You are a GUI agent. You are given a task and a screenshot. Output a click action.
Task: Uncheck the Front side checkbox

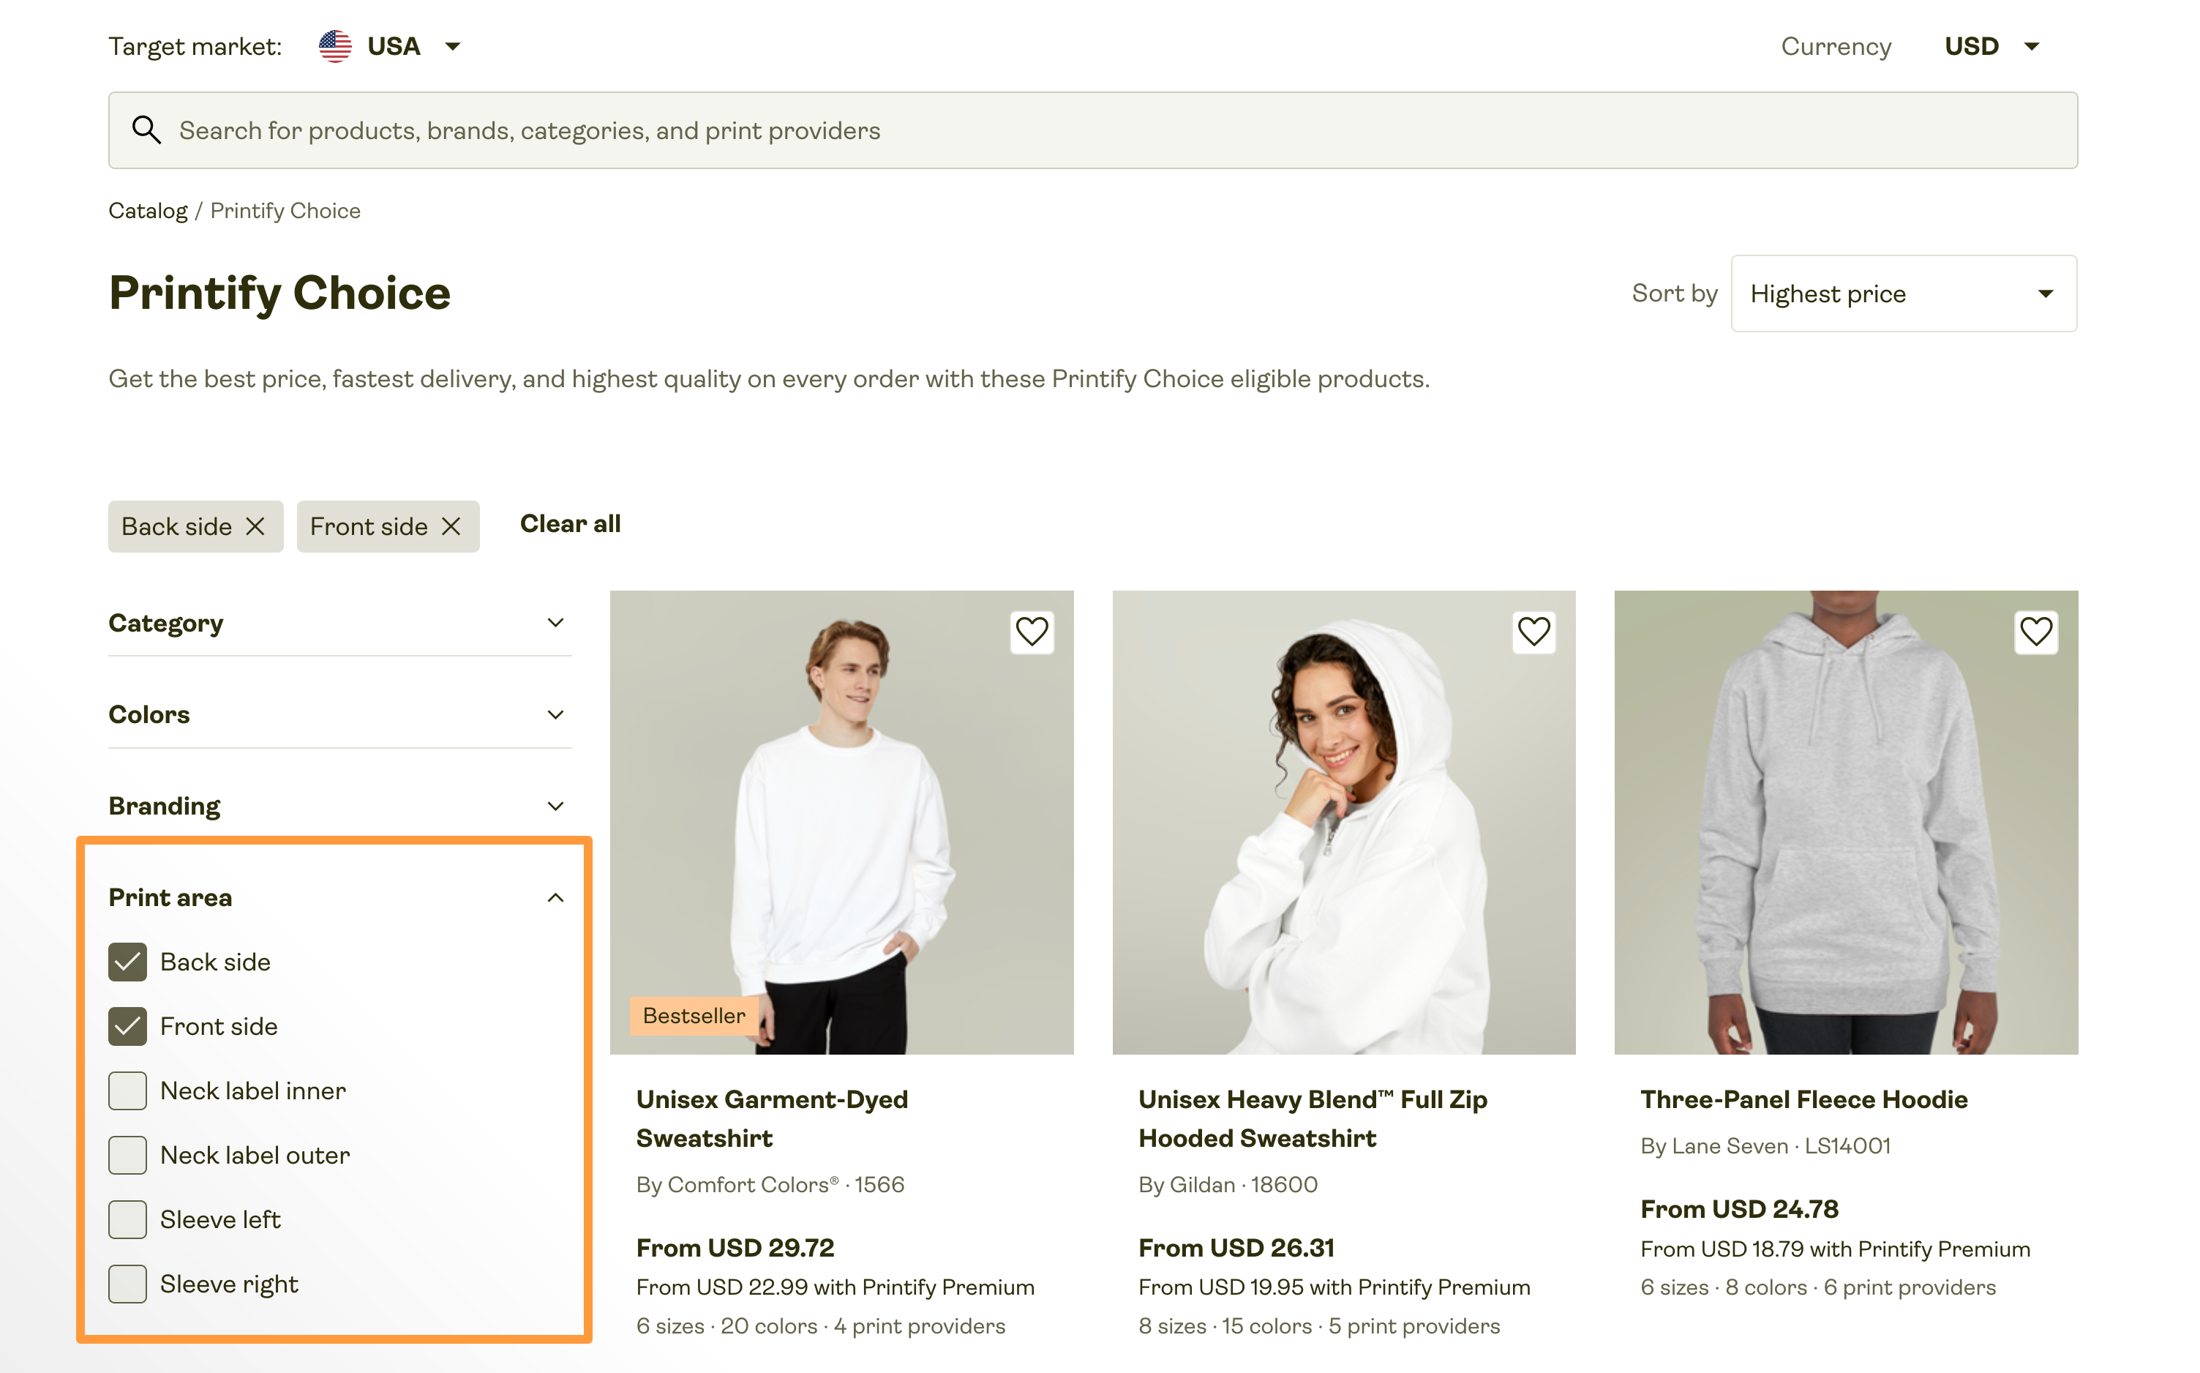point(127,1026)
